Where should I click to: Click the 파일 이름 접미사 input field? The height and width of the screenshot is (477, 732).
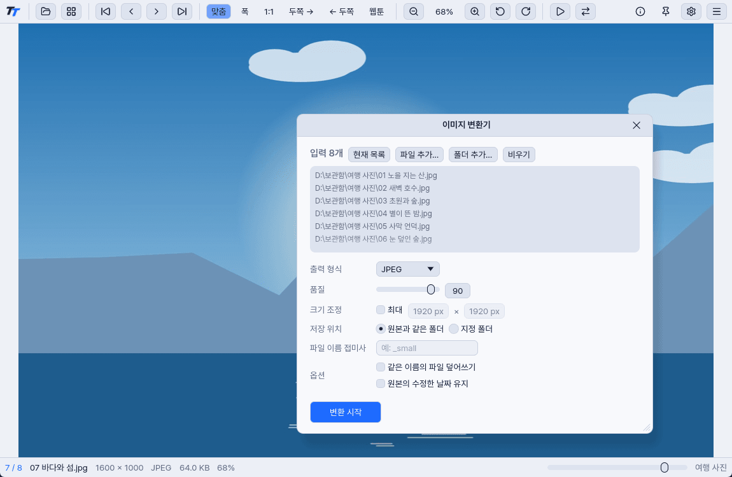click(426, 348)
